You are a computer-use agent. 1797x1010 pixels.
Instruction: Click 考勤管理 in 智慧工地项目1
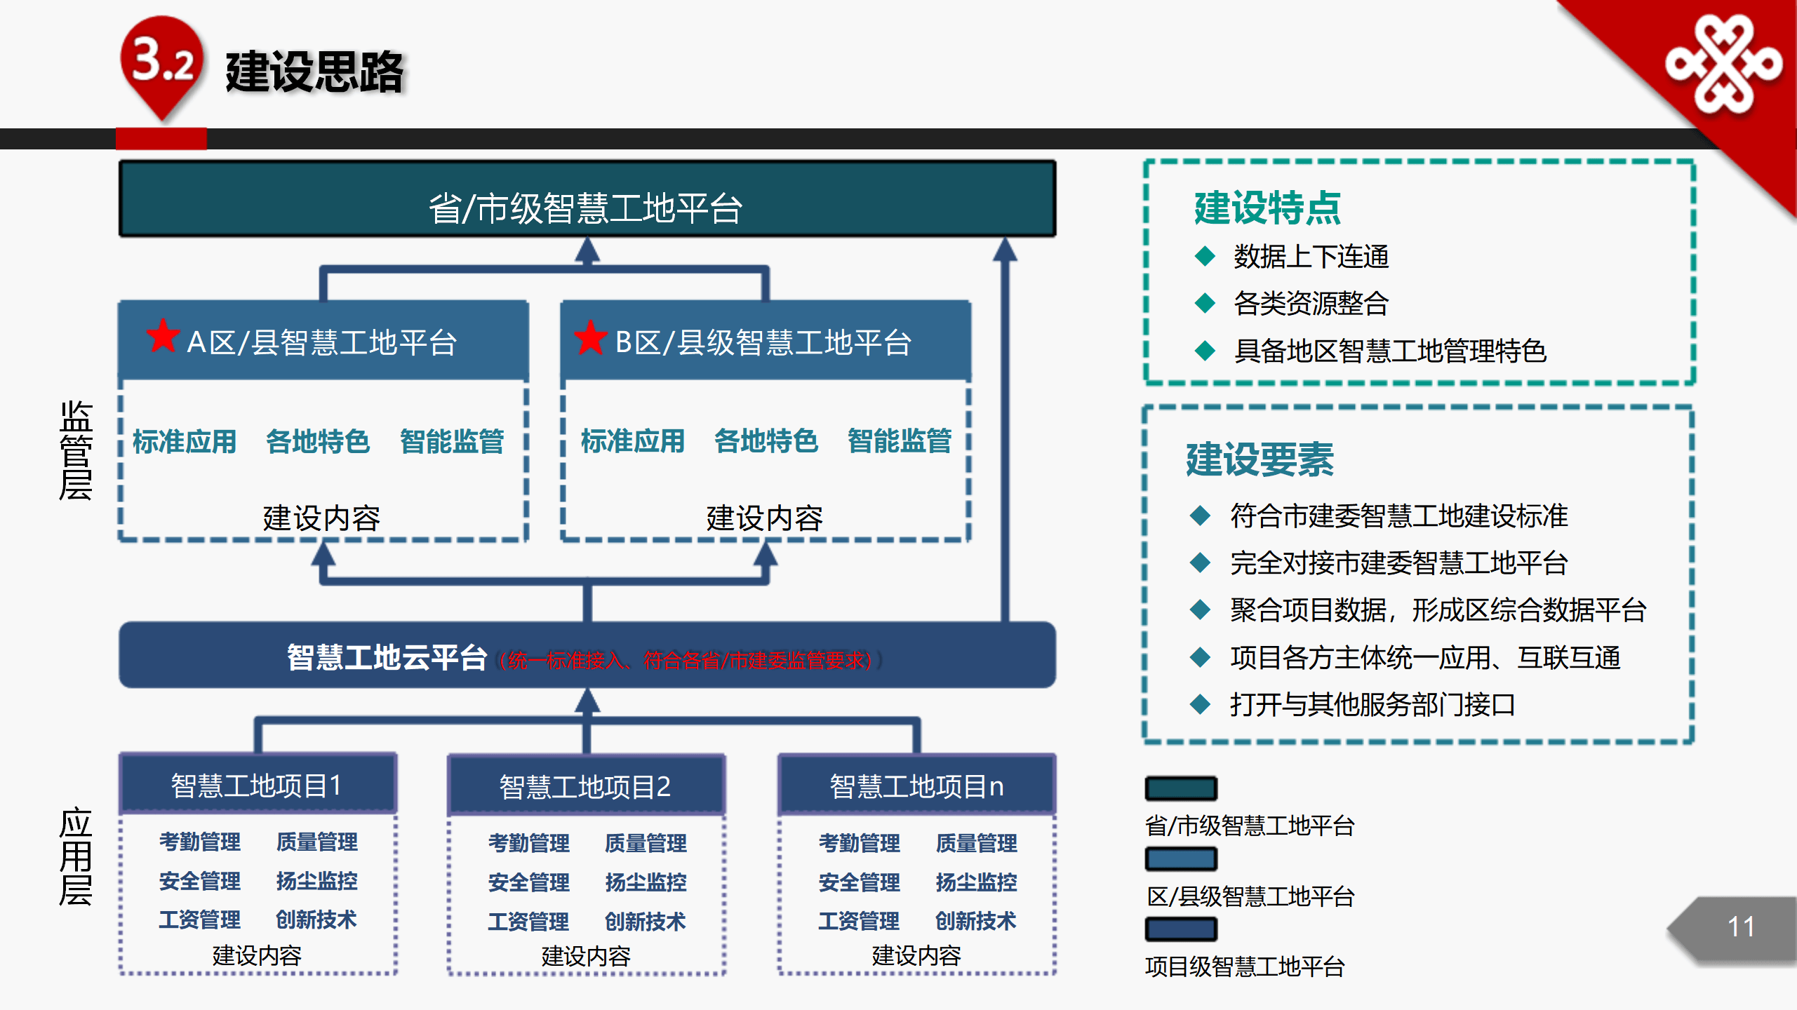200,842
